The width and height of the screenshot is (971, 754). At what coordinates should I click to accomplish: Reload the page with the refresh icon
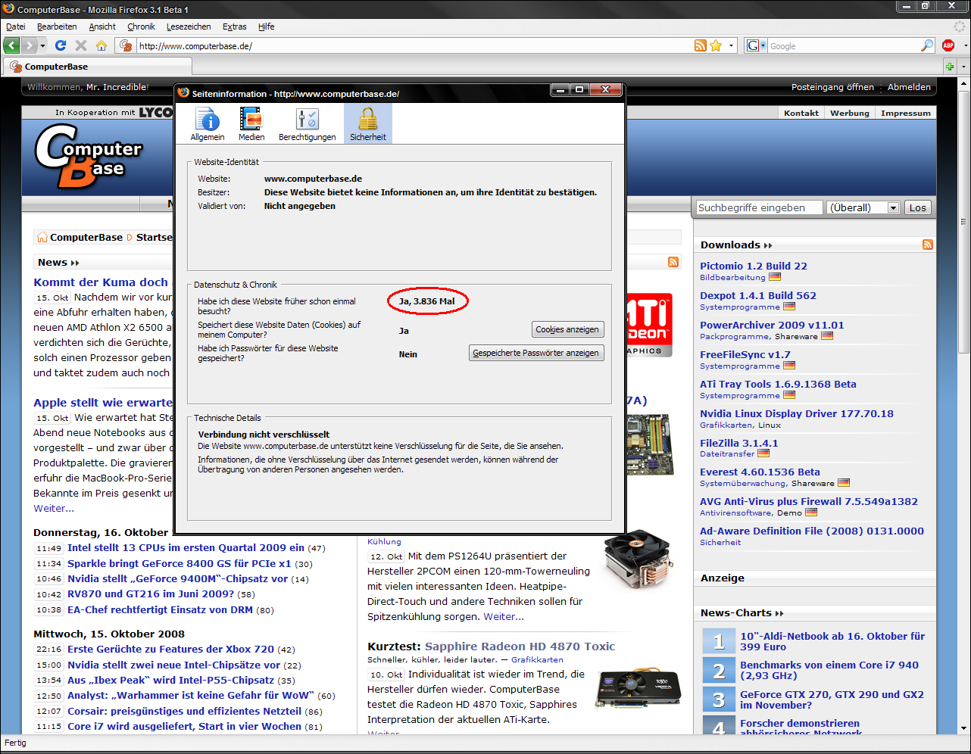(61, 45)
